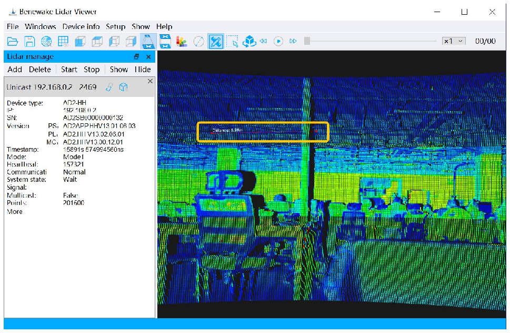Image resolution: width=510 pixels, height=333 pixels.
Task: Open the File menu
Action: [13, 27]
